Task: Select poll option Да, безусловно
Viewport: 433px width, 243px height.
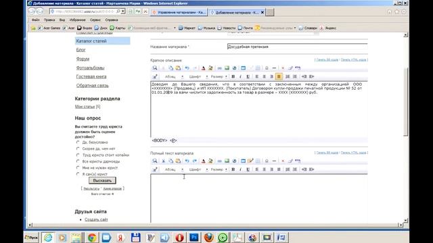Action: pos(78,142)
